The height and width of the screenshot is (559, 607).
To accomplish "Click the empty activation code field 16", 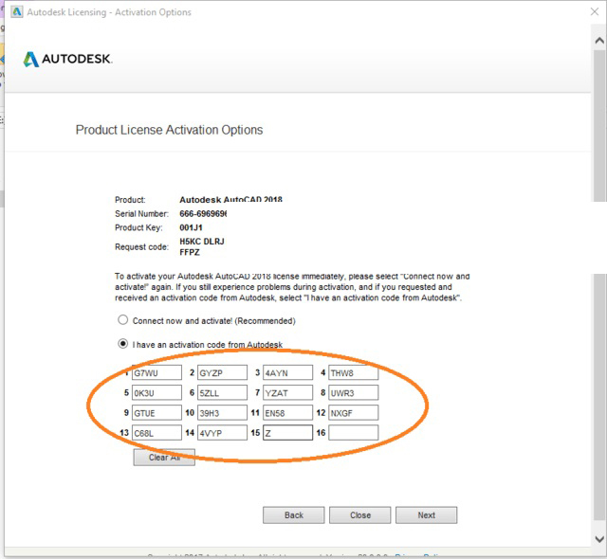I will (x=354, y=433).
